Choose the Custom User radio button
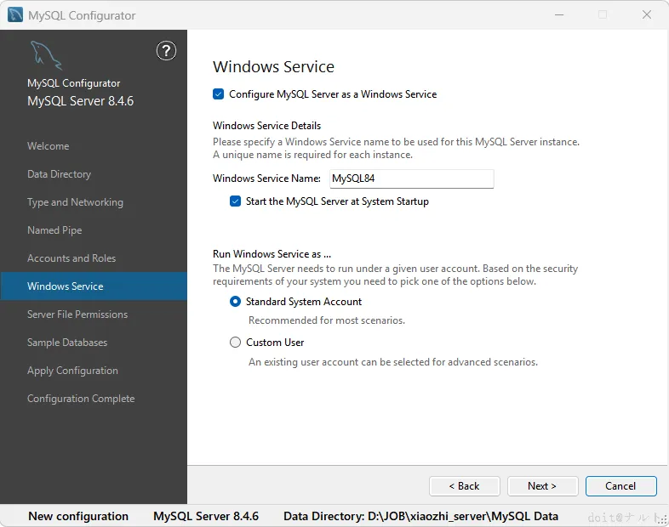The width and height of the screenshot is (669, 527). click(236, 343)
